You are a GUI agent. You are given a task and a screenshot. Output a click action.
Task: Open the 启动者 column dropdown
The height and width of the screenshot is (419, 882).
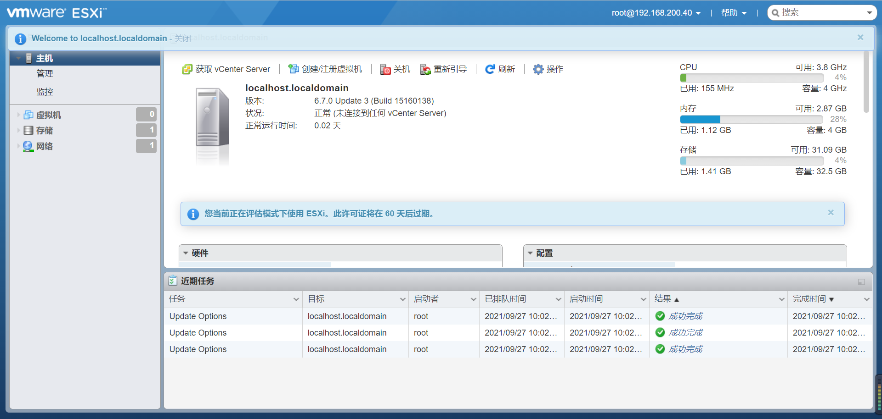473,299
